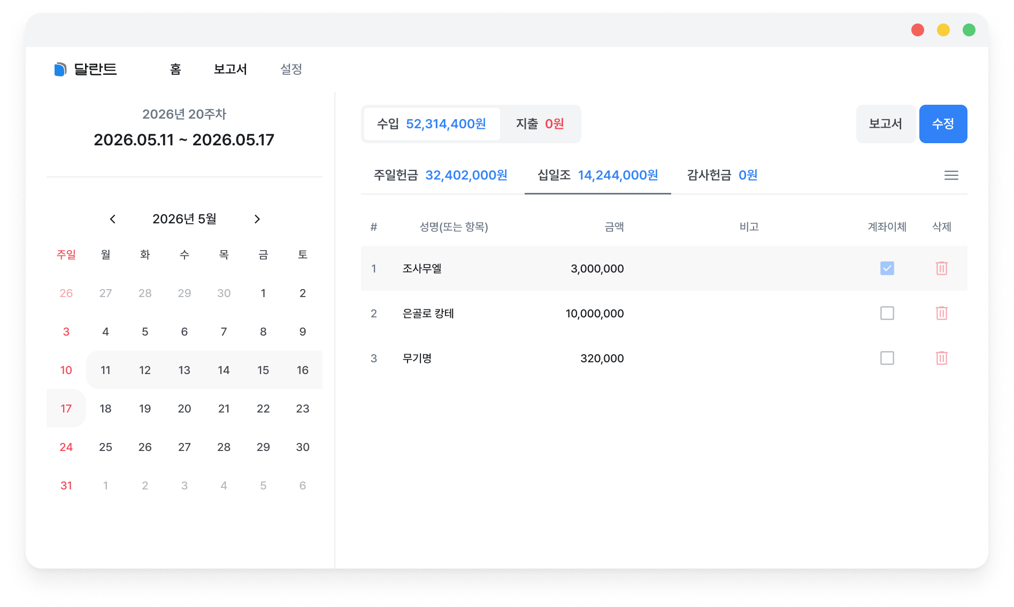This screenshot has width=1014, height=607.
Task: Click the 비고 column header
Action: (749, 227)
